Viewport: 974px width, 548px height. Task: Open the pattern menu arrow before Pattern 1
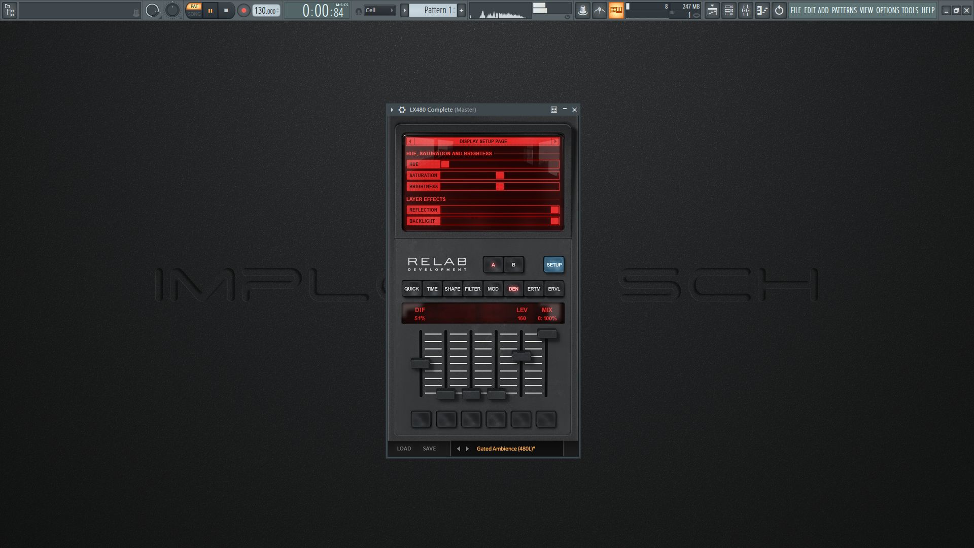tap(404, 10)
